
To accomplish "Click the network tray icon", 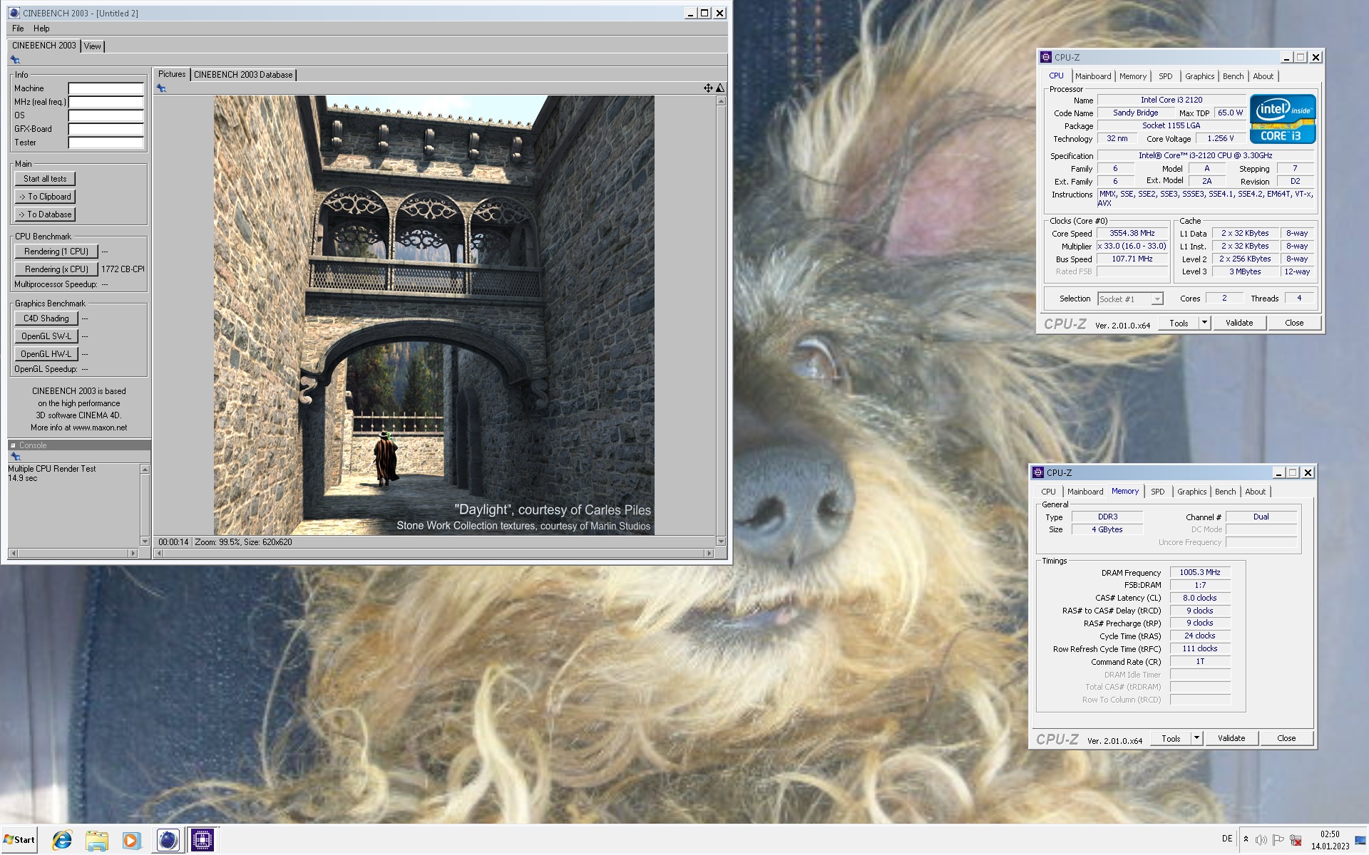I will pos(1296,840).
